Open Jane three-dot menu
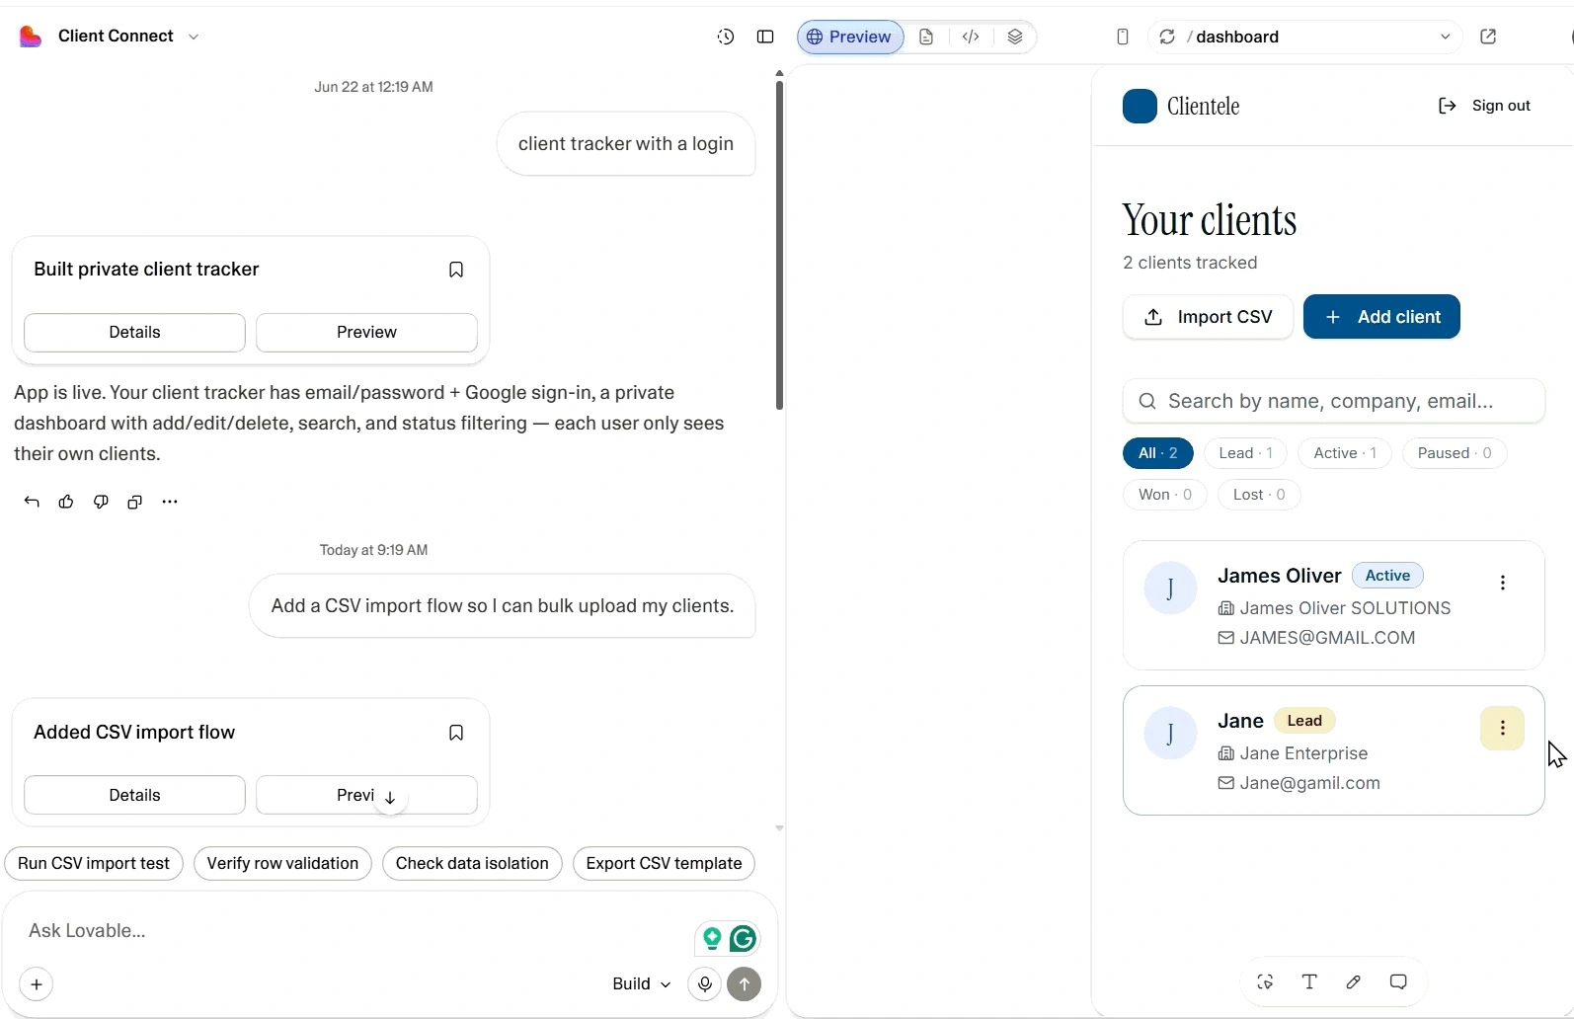This screenshot has height=1019, width=1574. (x=1503, y=729)
